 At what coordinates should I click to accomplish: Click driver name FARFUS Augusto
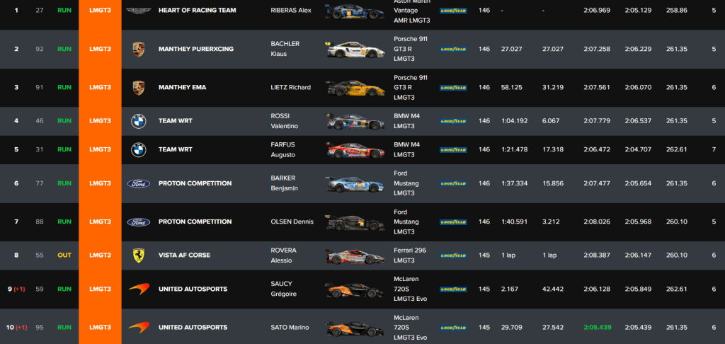(283, 149)
